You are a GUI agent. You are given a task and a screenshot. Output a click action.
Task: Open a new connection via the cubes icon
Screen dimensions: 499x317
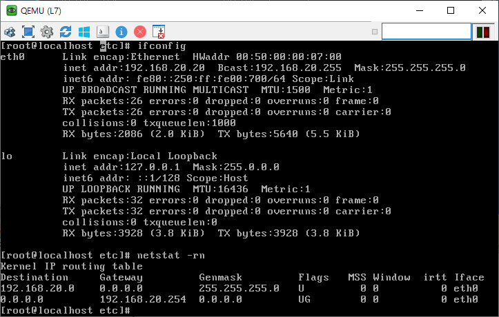(x=10, y=32)
